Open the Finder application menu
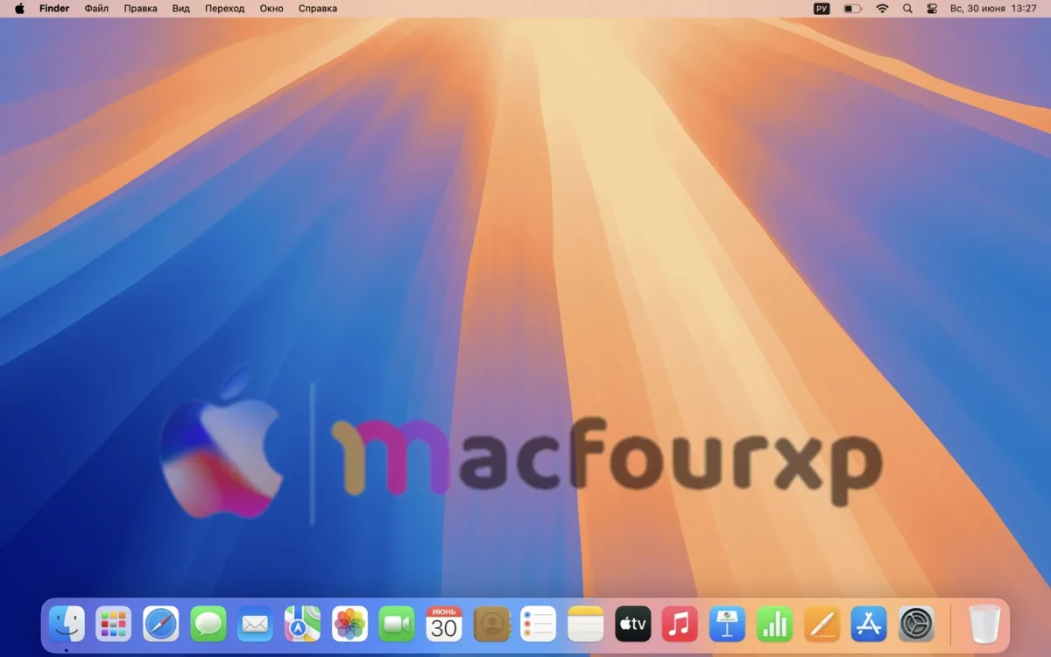 (x=54, y=9)
